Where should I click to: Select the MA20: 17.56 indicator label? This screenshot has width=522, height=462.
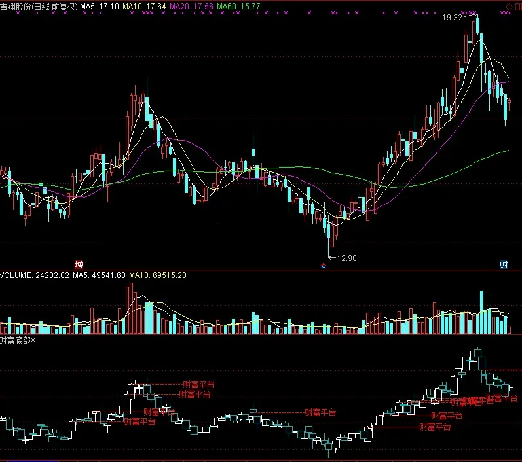(191, 7)
